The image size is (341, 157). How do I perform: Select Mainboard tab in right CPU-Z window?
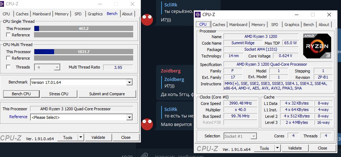pos(238,25)
